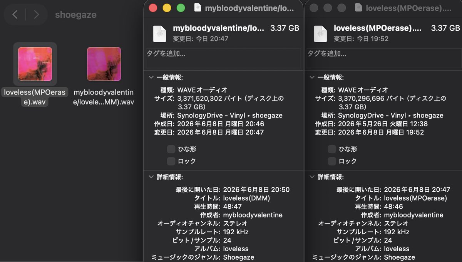Go forward in the shoegaze Finder window
The height and width of the screenshot is (262, 462).
pos(36,15)
